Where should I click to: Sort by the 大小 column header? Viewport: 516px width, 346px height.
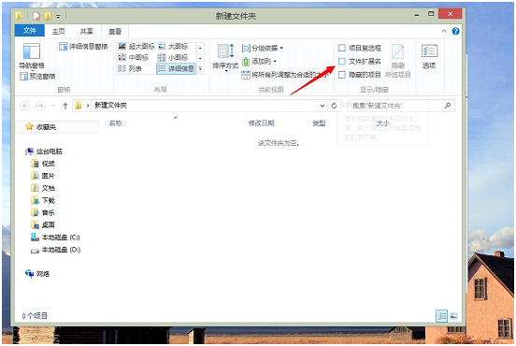pos(382,123)
